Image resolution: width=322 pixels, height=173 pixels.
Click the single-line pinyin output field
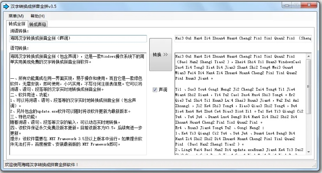tap(243, 38)
